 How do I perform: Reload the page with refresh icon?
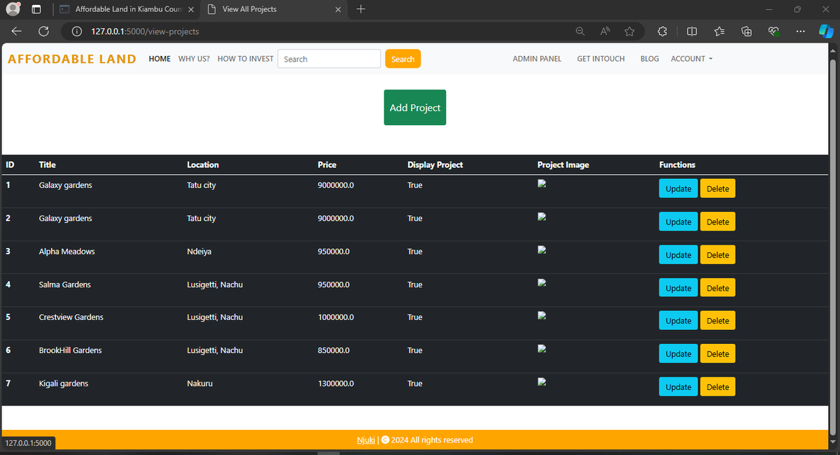pos(43,31)
